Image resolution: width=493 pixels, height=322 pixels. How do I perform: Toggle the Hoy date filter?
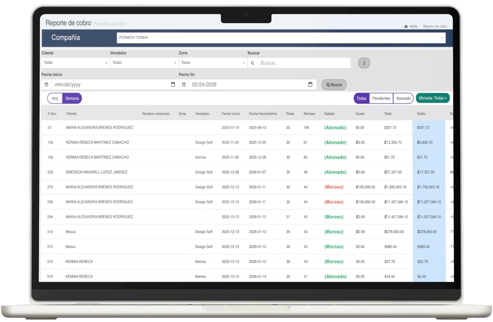coord(55,99)
